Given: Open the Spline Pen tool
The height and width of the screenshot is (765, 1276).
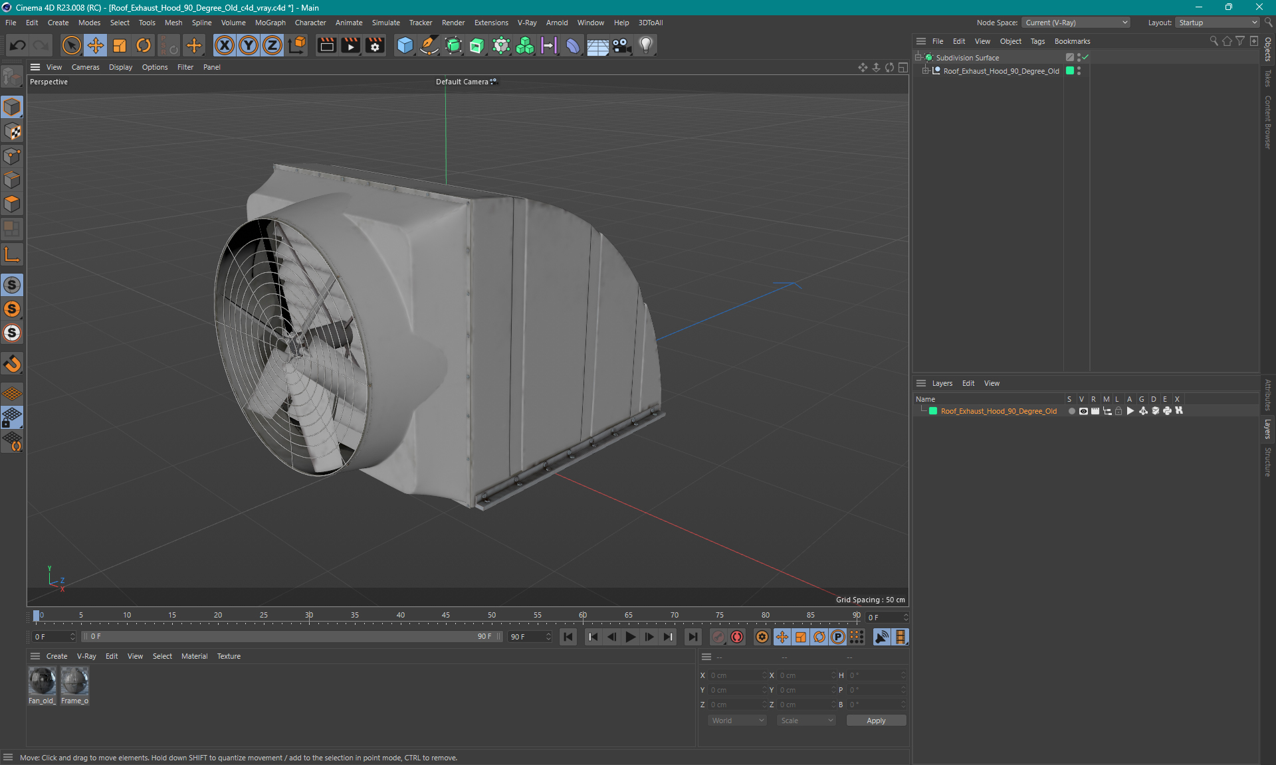Looking at the screenshot, I should click(429, 45).
